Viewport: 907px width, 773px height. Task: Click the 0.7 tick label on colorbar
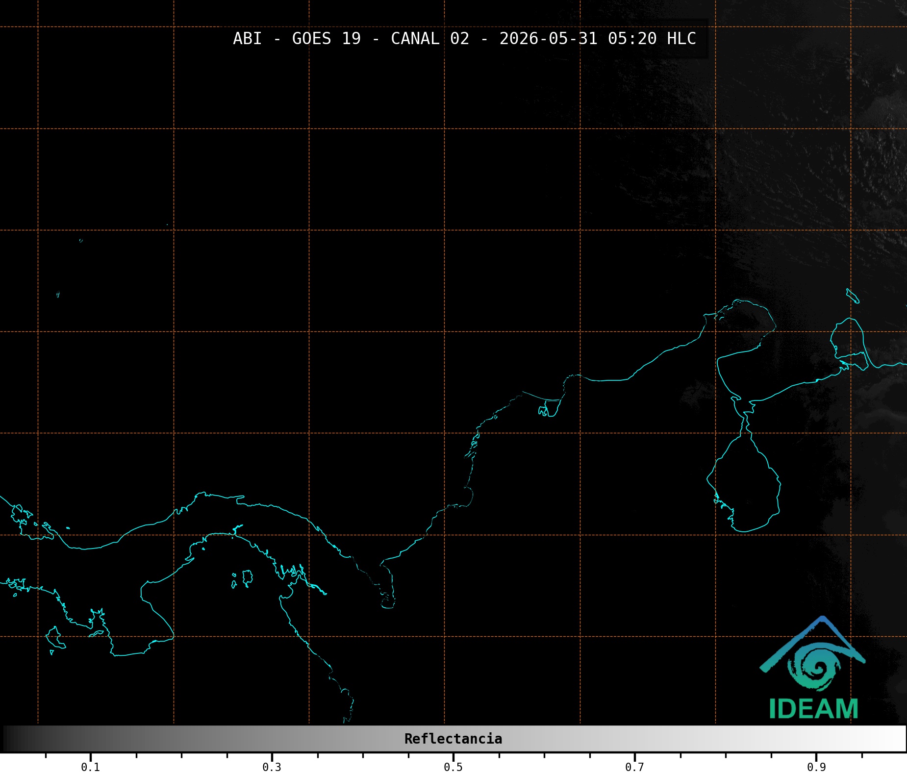634,767
